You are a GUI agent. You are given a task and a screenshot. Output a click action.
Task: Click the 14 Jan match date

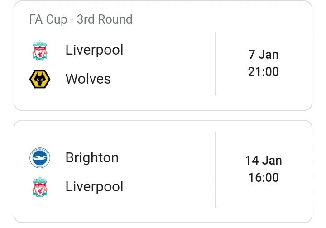point(263,161)
